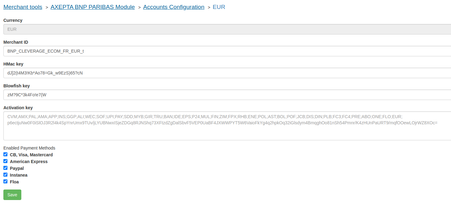Toggle the Floa payment method checkbox
451x204 pixels.
tap(5, 182)
